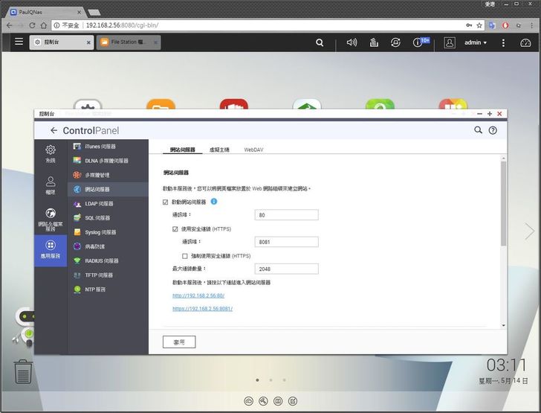
Task: Select SQL 伺服器 in the sidebar
Action: (x=97, y=218)
